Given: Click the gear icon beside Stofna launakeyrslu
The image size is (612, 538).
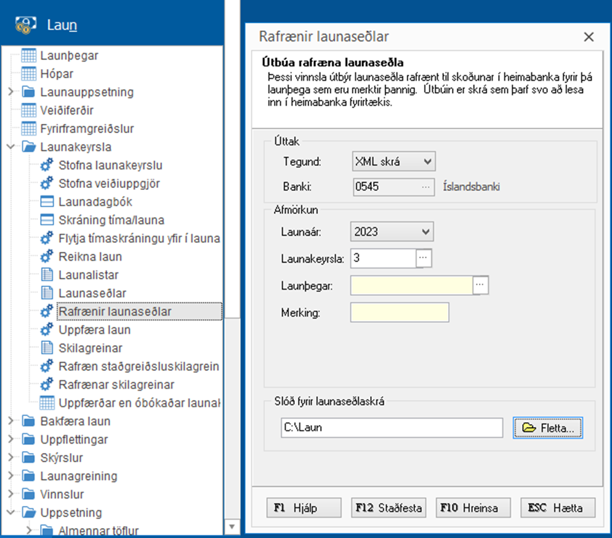Looking at the screenshot, I should point(47,165).
